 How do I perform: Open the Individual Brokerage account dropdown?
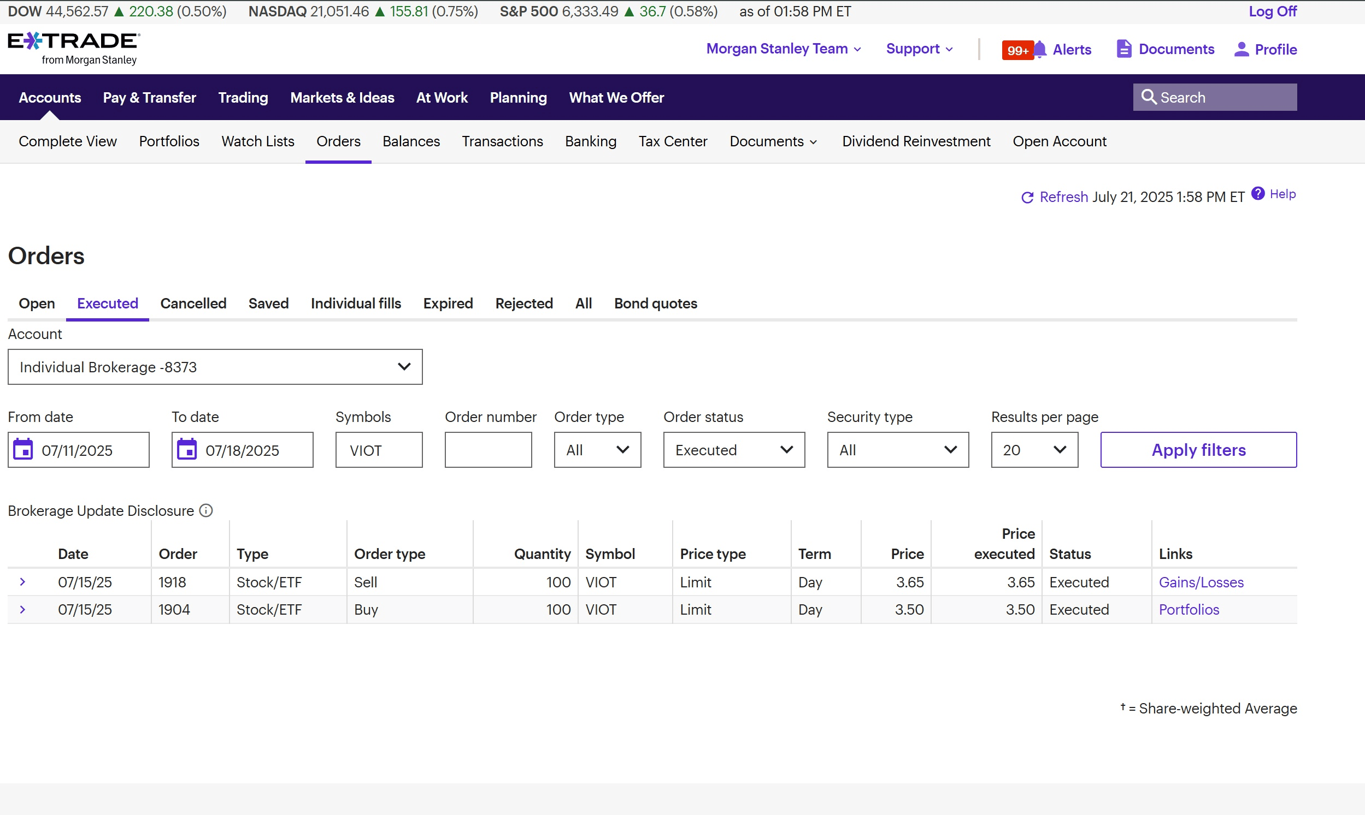coord(215,367)
